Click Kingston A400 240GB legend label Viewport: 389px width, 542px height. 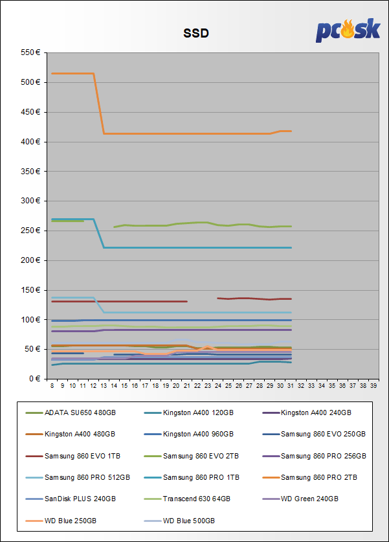(x=316, y=412)
